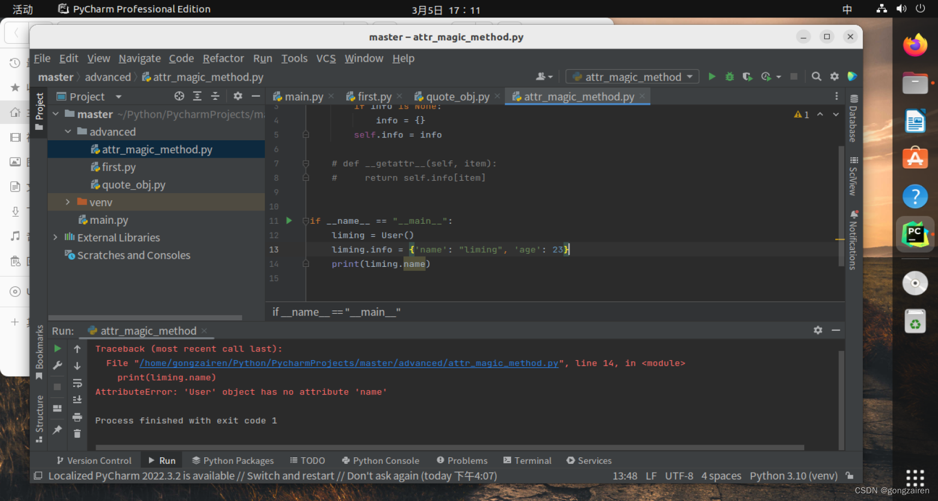Rerun the program in Run panel
Image resolution: width=938 pixels, height=501 pixels.
(57, 348)
